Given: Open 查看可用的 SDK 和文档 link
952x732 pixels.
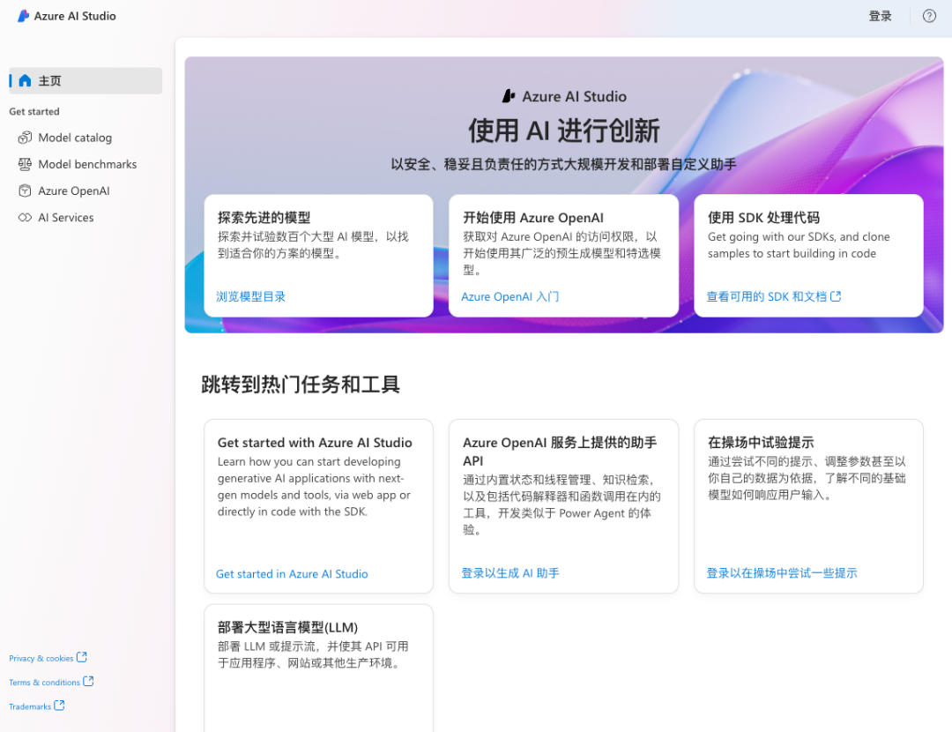Looking at the screenshot, I should pos(773,297).
